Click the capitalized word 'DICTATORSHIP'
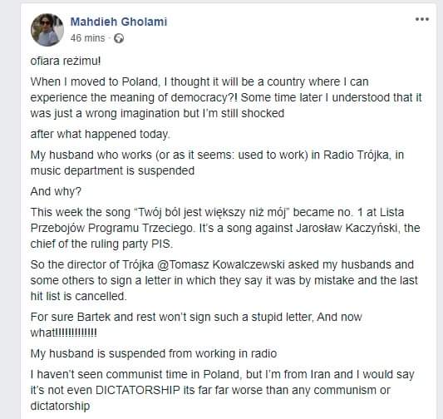Viewport: 443px width, 419px height. (138, 390)
